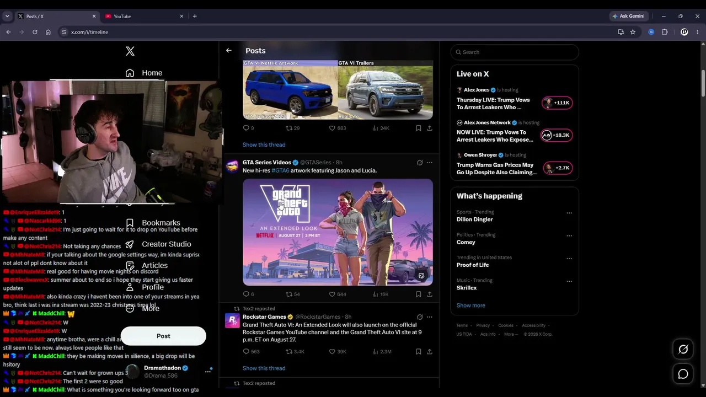Go to Home in the X sidebar
Viewport: 706px width, 397px height.
[144, 73]
